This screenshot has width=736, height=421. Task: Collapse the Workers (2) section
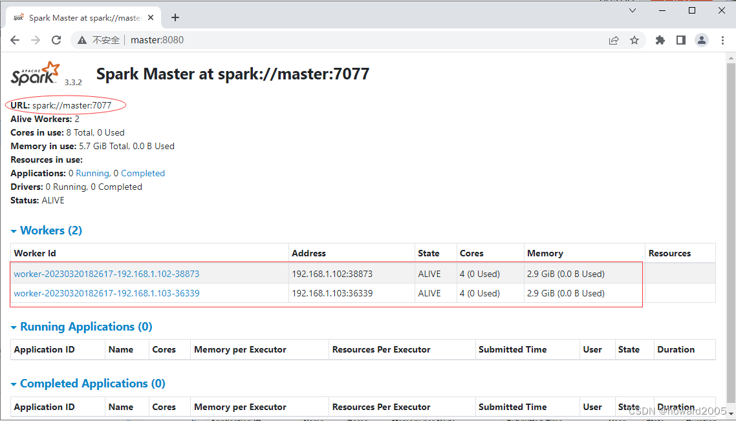point(47,231)
